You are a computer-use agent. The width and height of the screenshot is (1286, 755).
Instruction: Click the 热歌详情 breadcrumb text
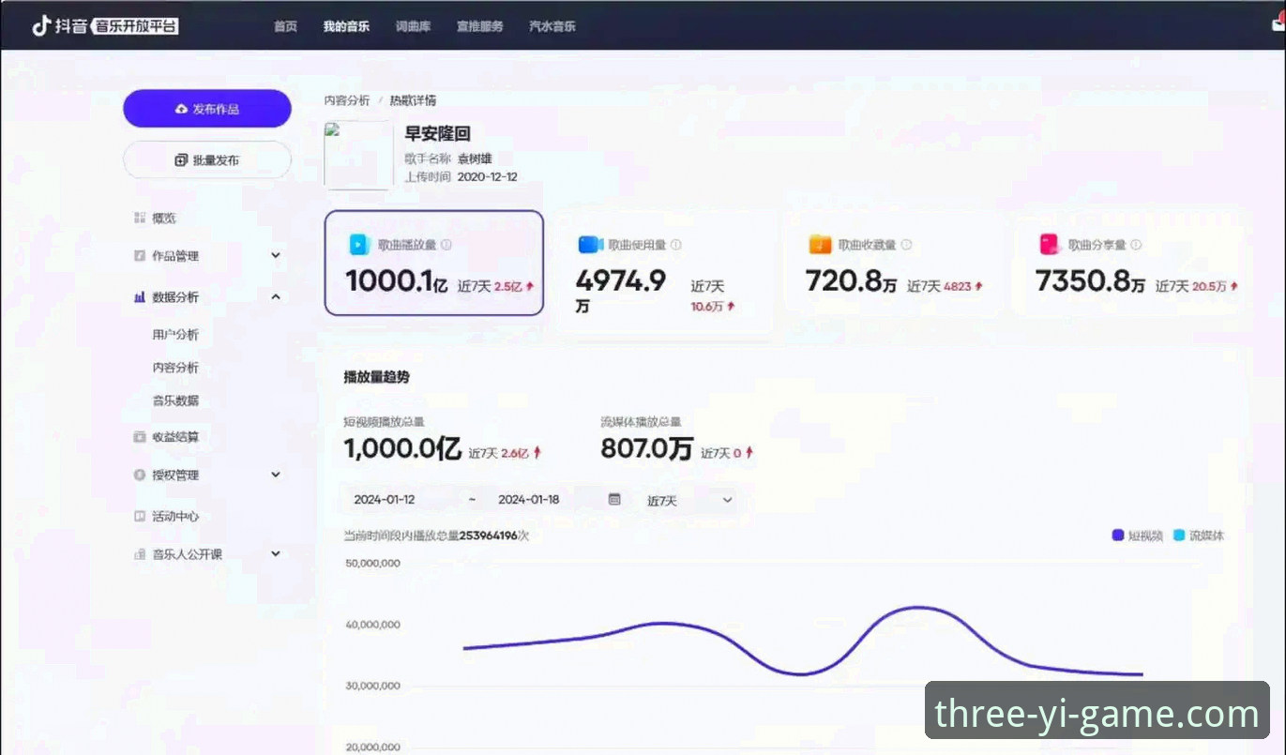pos(413,100)
